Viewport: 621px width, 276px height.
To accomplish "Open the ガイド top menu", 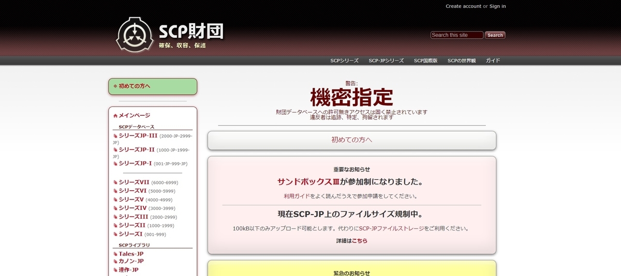I will click(x=493, y=60).
